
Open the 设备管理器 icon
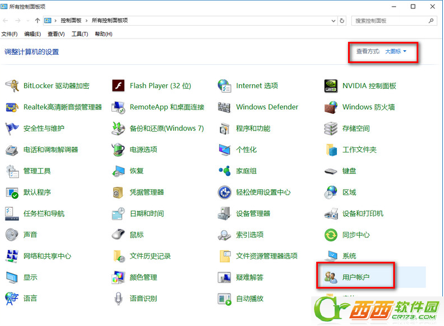(224, 214)
